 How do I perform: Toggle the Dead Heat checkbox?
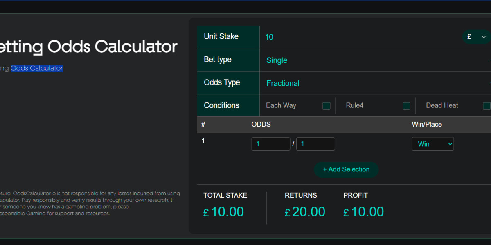486,106
